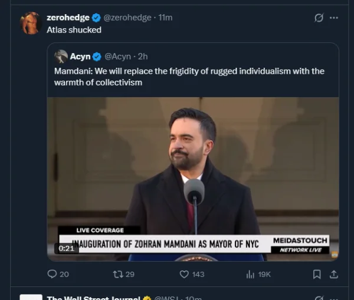Open the More options menu on zerohedge's post

pyautogui.click(x=334, y=18)
